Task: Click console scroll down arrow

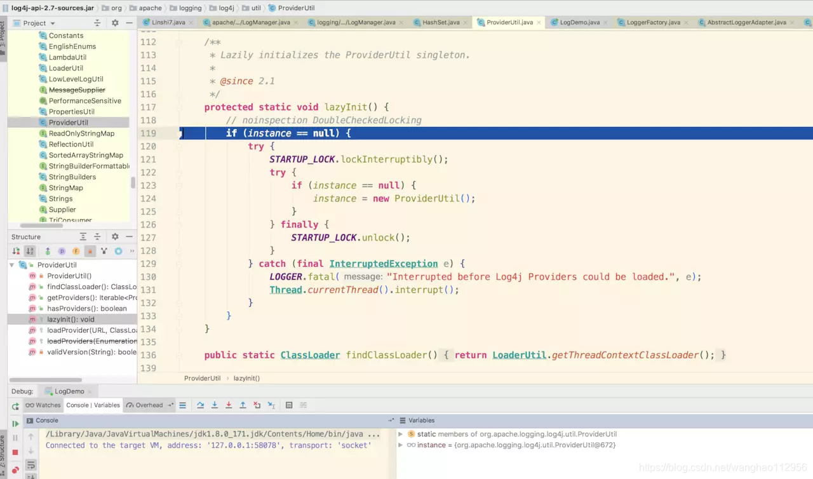Action: pyautogui.click(x=30, y=451)
